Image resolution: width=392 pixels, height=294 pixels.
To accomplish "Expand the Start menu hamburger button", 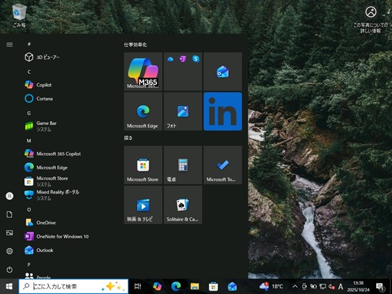I will [10, 44].
